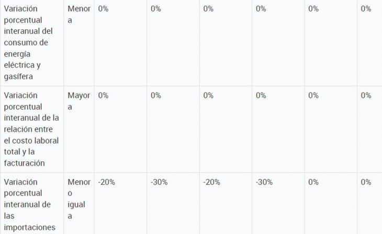Click first 0% in labor cost row
The height and width of the screenshot is (234, 382).
(x=103, y=96)
